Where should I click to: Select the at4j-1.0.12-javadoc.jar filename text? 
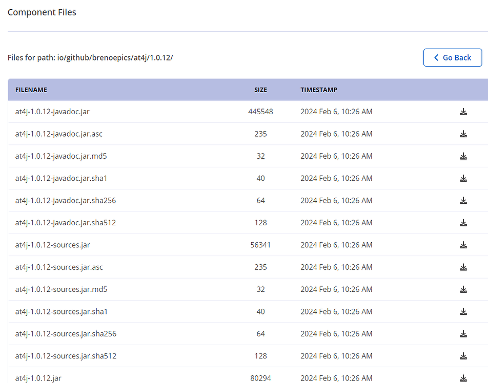click(52, 112)
